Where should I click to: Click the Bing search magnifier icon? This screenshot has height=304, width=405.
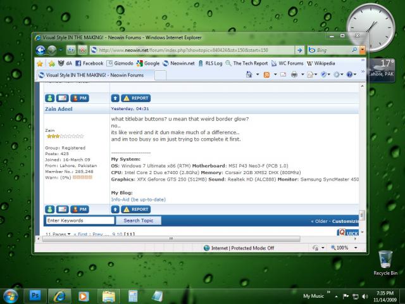pos(354,50)
